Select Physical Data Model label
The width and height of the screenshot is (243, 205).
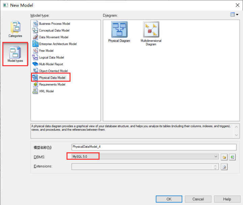coord(52,78)
